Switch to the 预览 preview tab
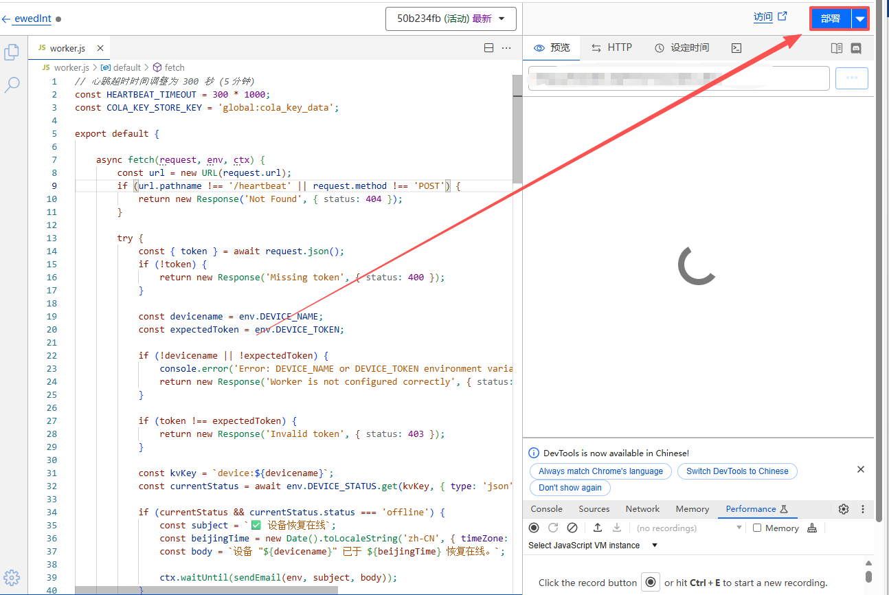Screen dimensions: 889x595 [552, 47]
